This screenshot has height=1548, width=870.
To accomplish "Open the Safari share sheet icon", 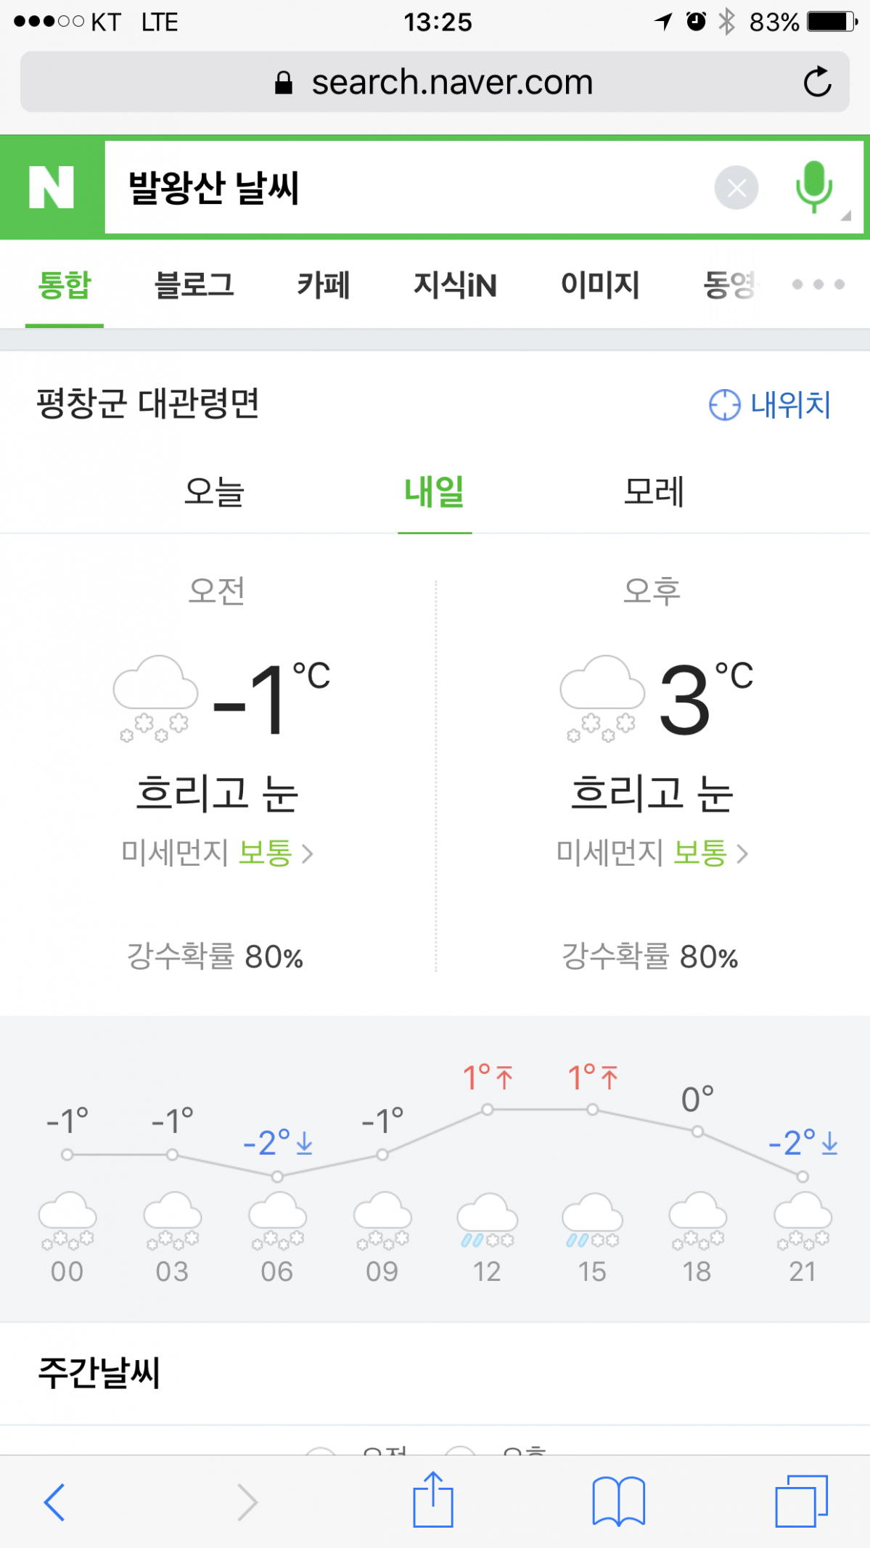I will [x=433, y=1499].
